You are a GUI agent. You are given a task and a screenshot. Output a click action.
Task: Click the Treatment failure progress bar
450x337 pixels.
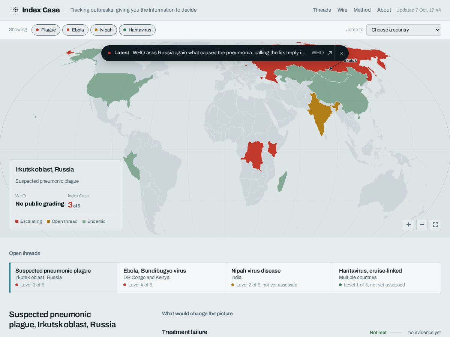pos(396,333)
